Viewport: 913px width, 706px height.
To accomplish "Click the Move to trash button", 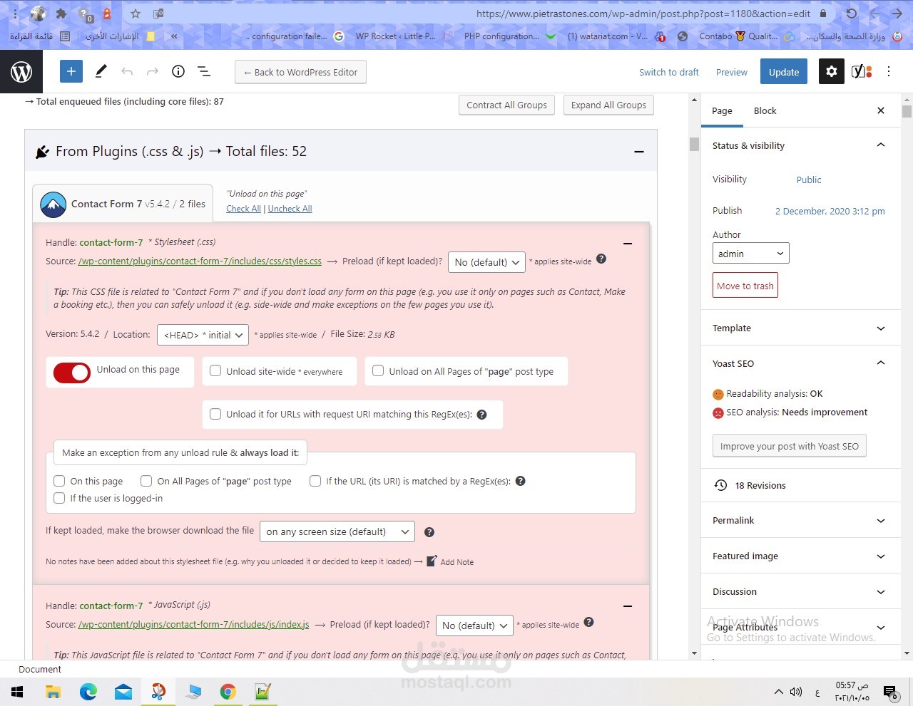I will click(x=745, y=286).
